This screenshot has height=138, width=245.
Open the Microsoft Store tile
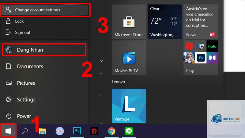pos(129,21)
